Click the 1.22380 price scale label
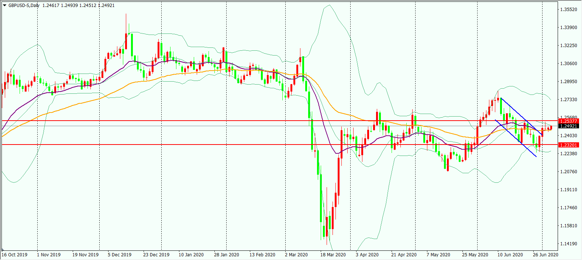The width and height of the screenshot is (582, 260). pos(568,153)
